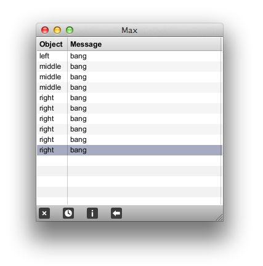Screen dimensions: 263x266
Task: Click the green zoom window button
Action: click(70, 30)
